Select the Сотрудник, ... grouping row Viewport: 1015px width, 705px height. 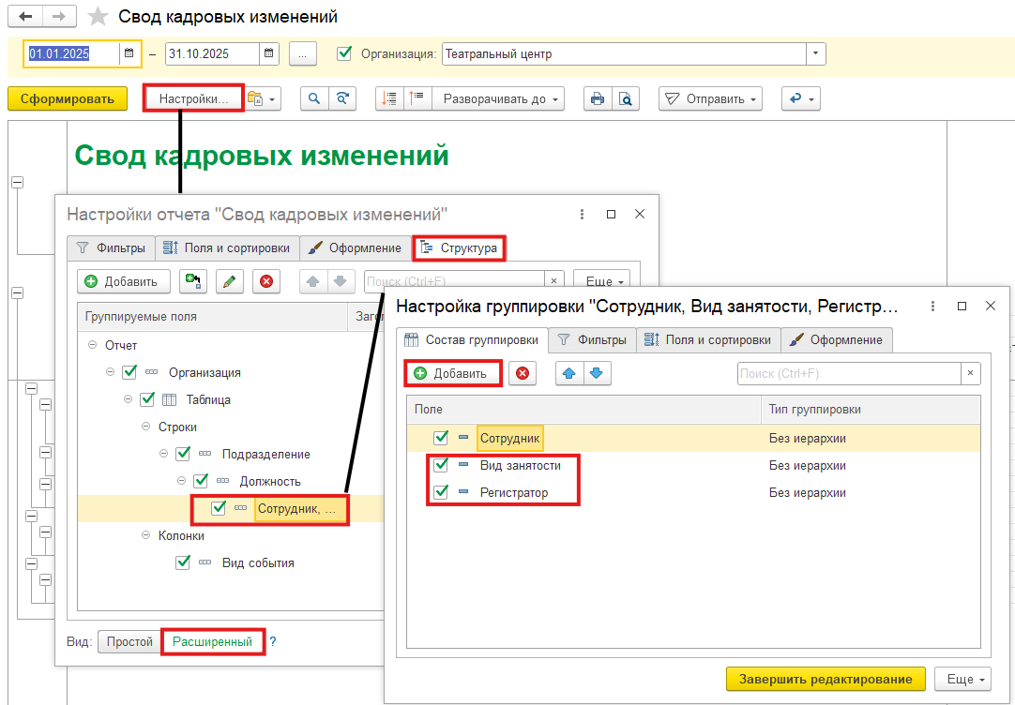(x=297, y=508)
